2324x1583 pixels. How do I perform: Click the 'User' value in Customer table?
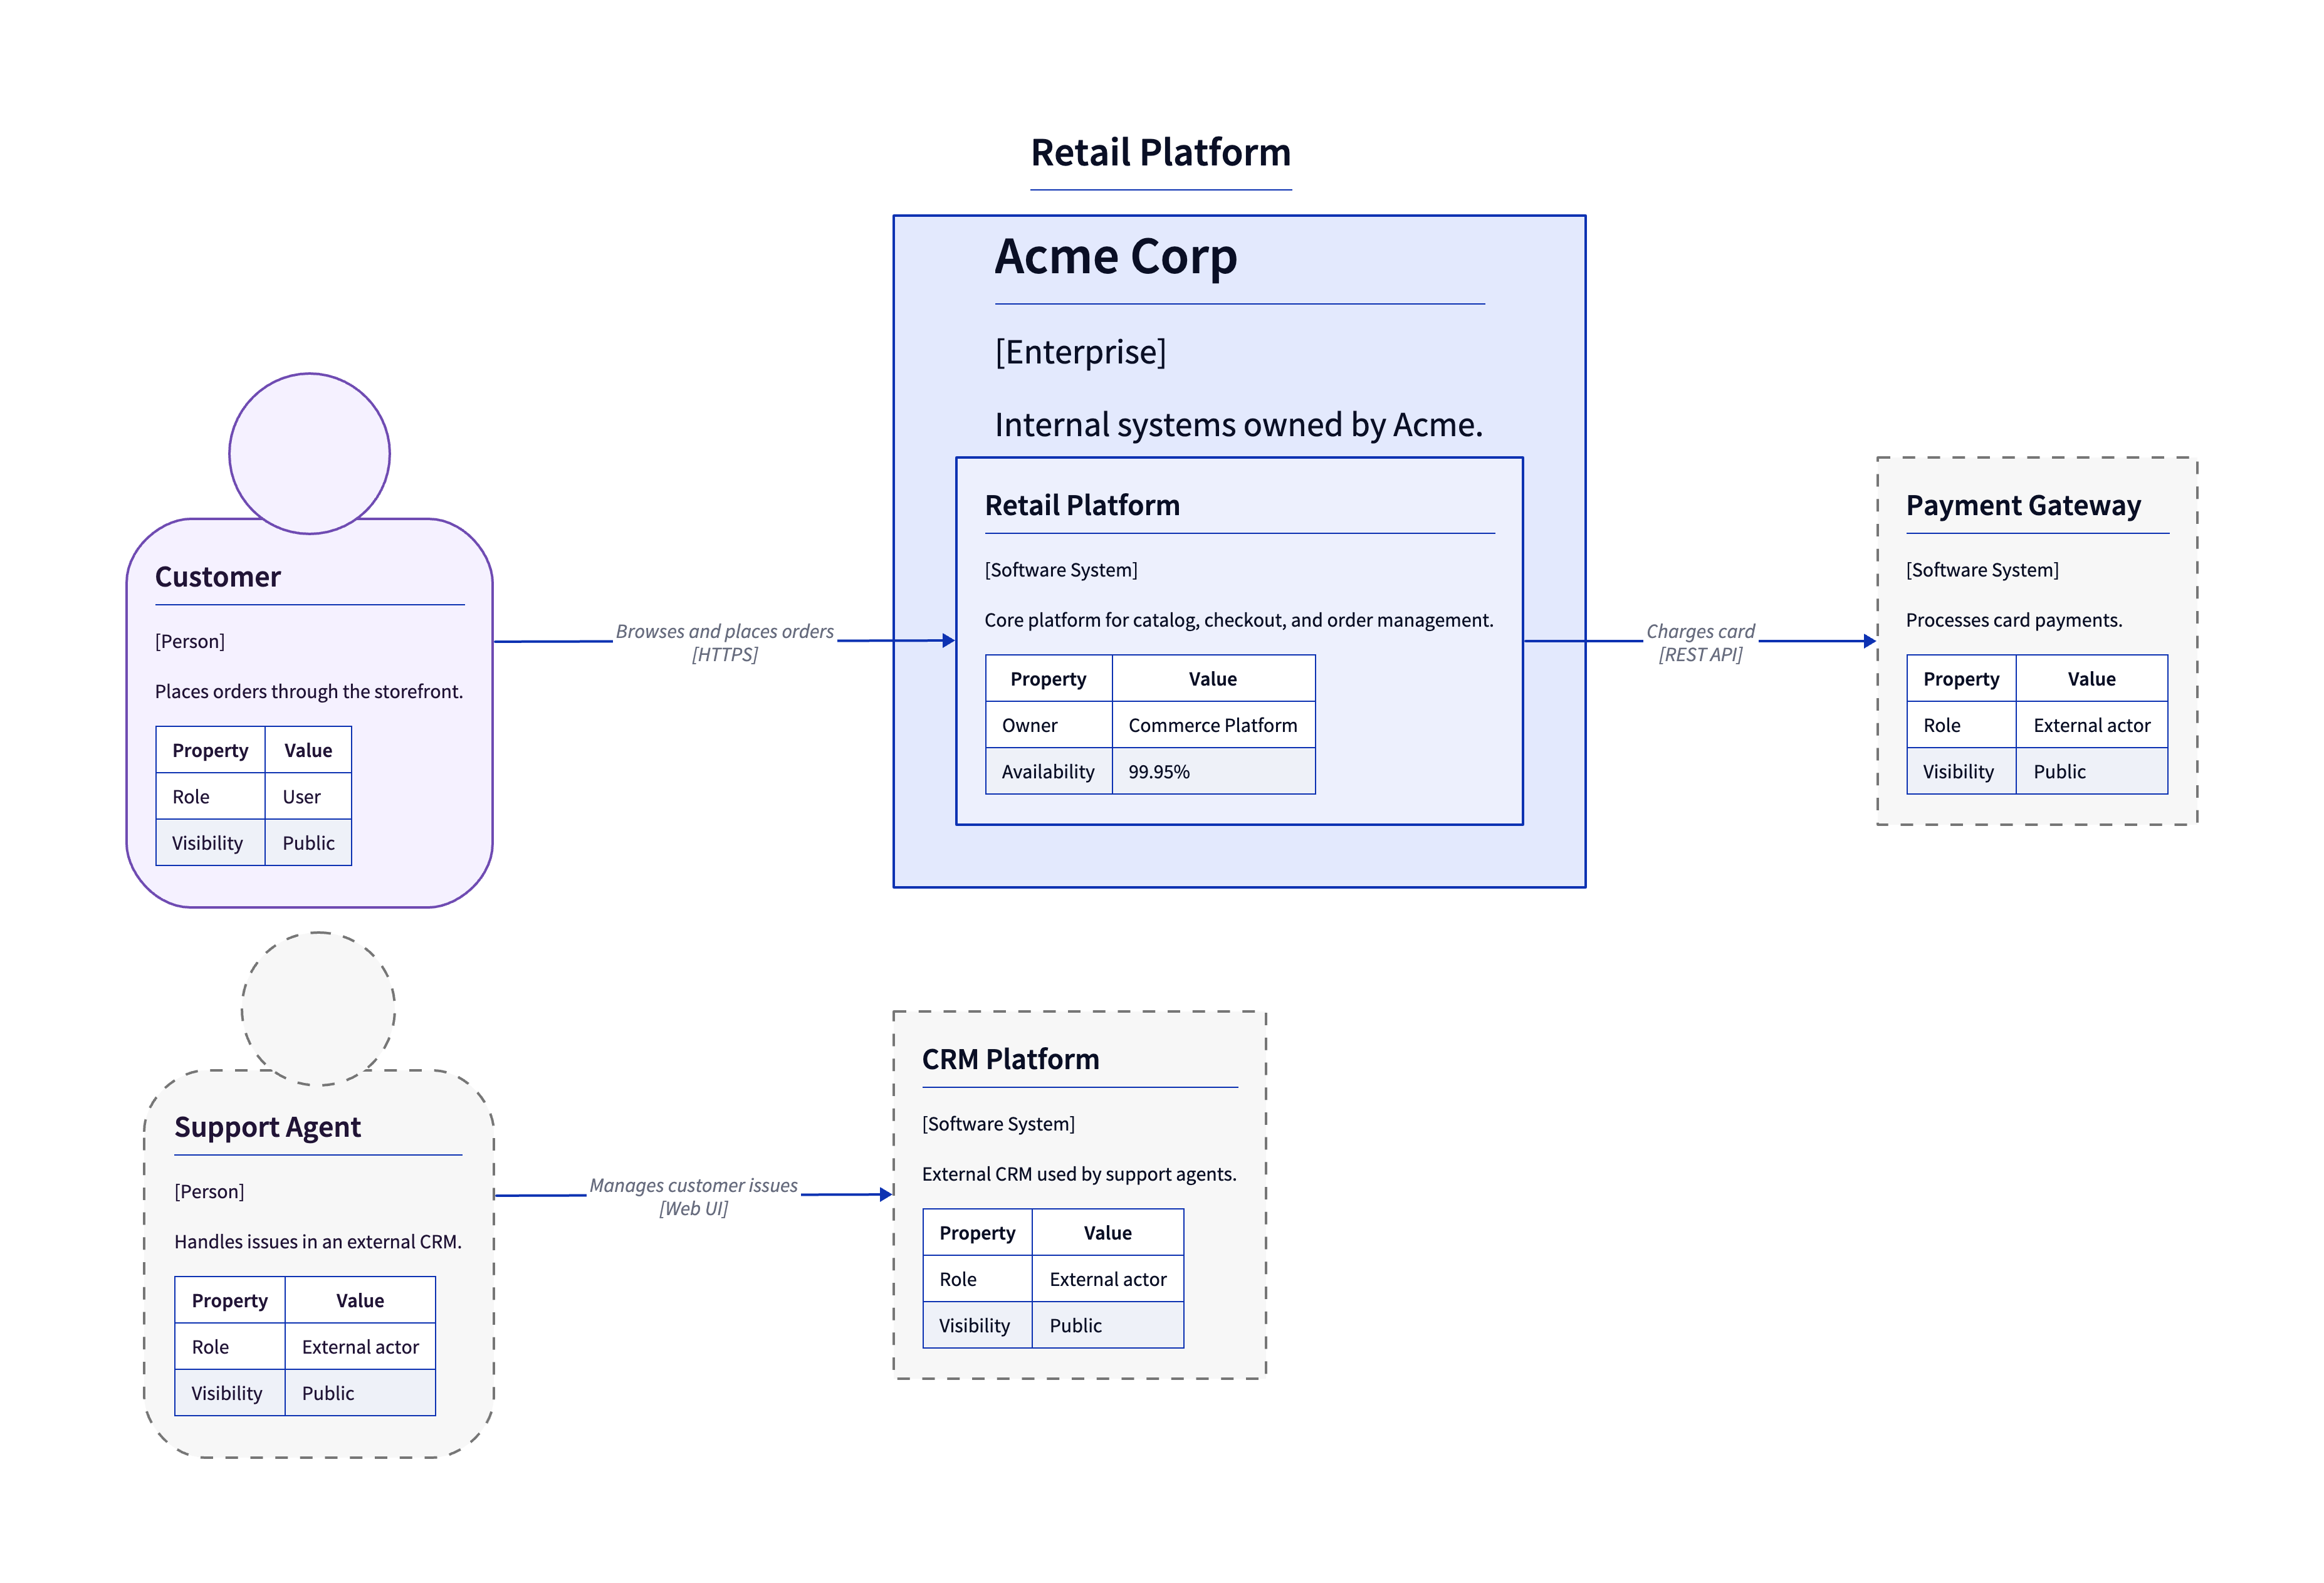click(308, 797)
